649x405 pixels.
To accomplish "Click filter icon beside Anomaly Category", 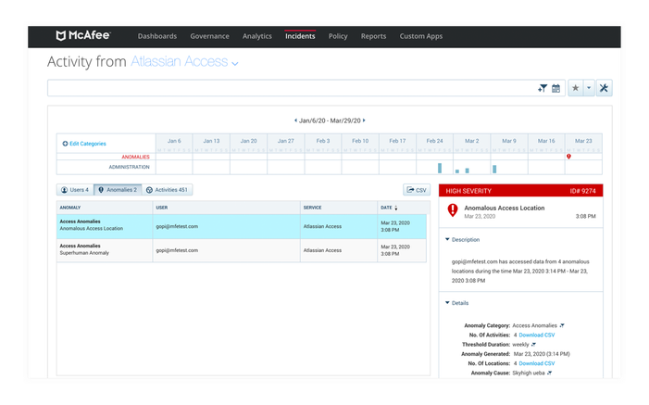I will click(x=562, y=325).
